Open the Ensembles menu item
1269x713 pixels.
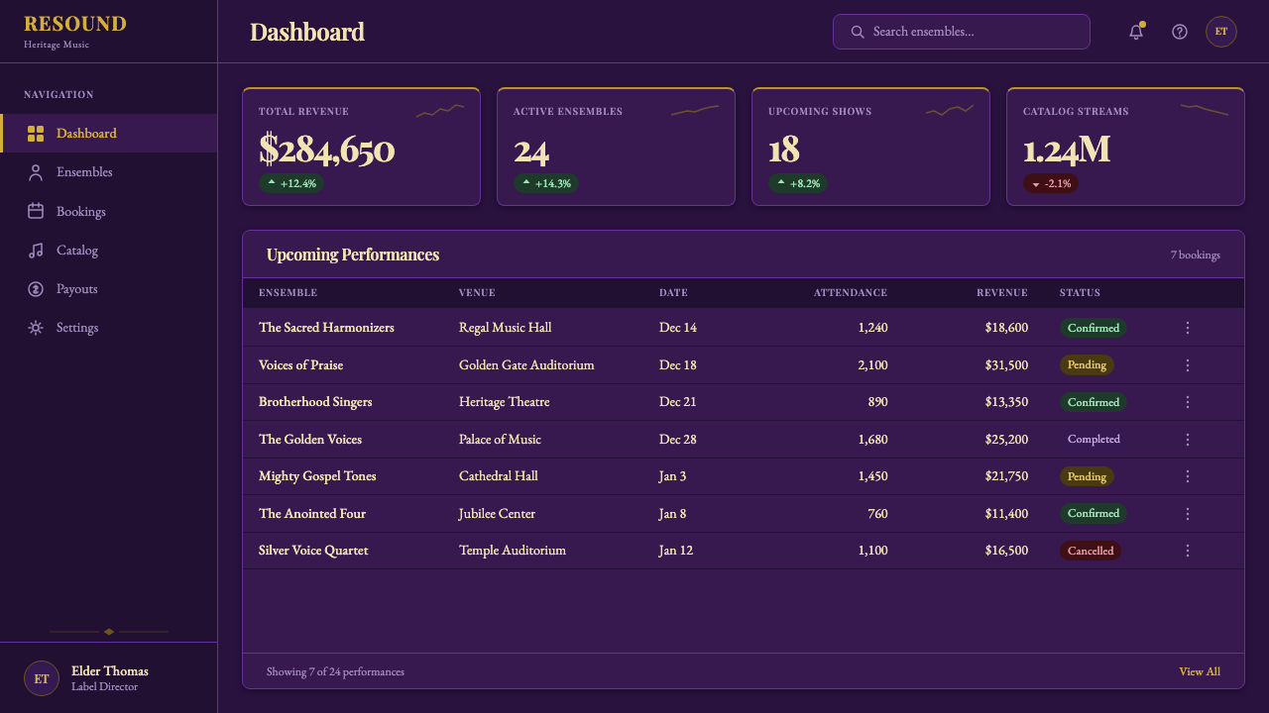click(x=109, y=172)
